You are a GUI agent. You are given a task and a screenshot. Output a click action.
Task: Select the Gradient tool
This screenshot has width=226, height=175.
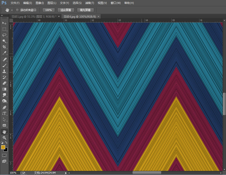click(4, 89)
